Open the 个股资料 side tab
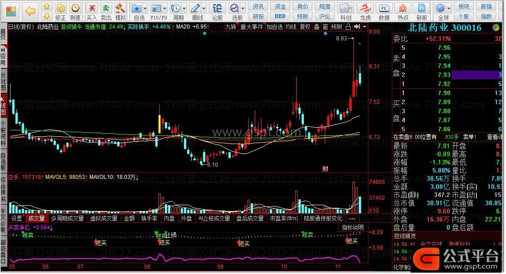Screen dimensions: 506x274 tap(3, 134)
